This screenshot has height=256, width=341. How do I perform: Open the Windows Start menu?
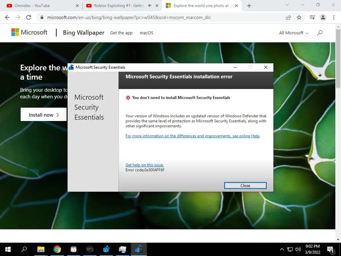coord(8,249)
